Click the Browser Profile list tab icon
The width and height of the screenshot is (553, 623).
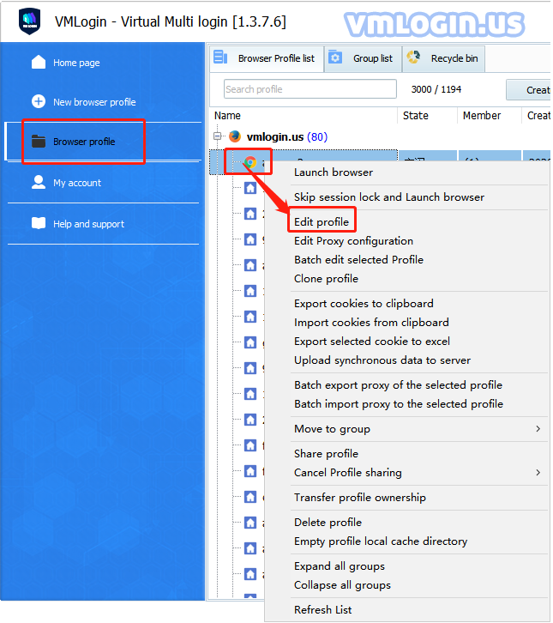click(220, 57)
